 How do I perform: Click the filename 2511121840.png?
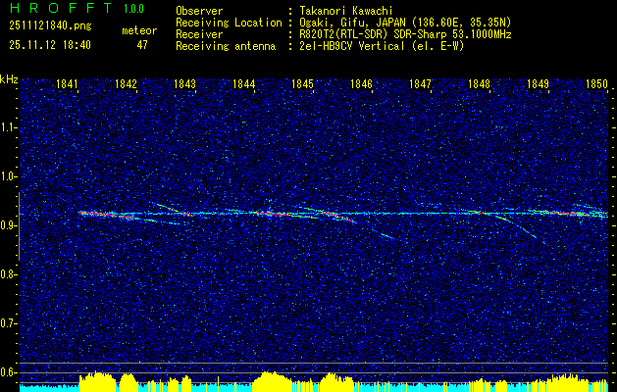(50, 25)
